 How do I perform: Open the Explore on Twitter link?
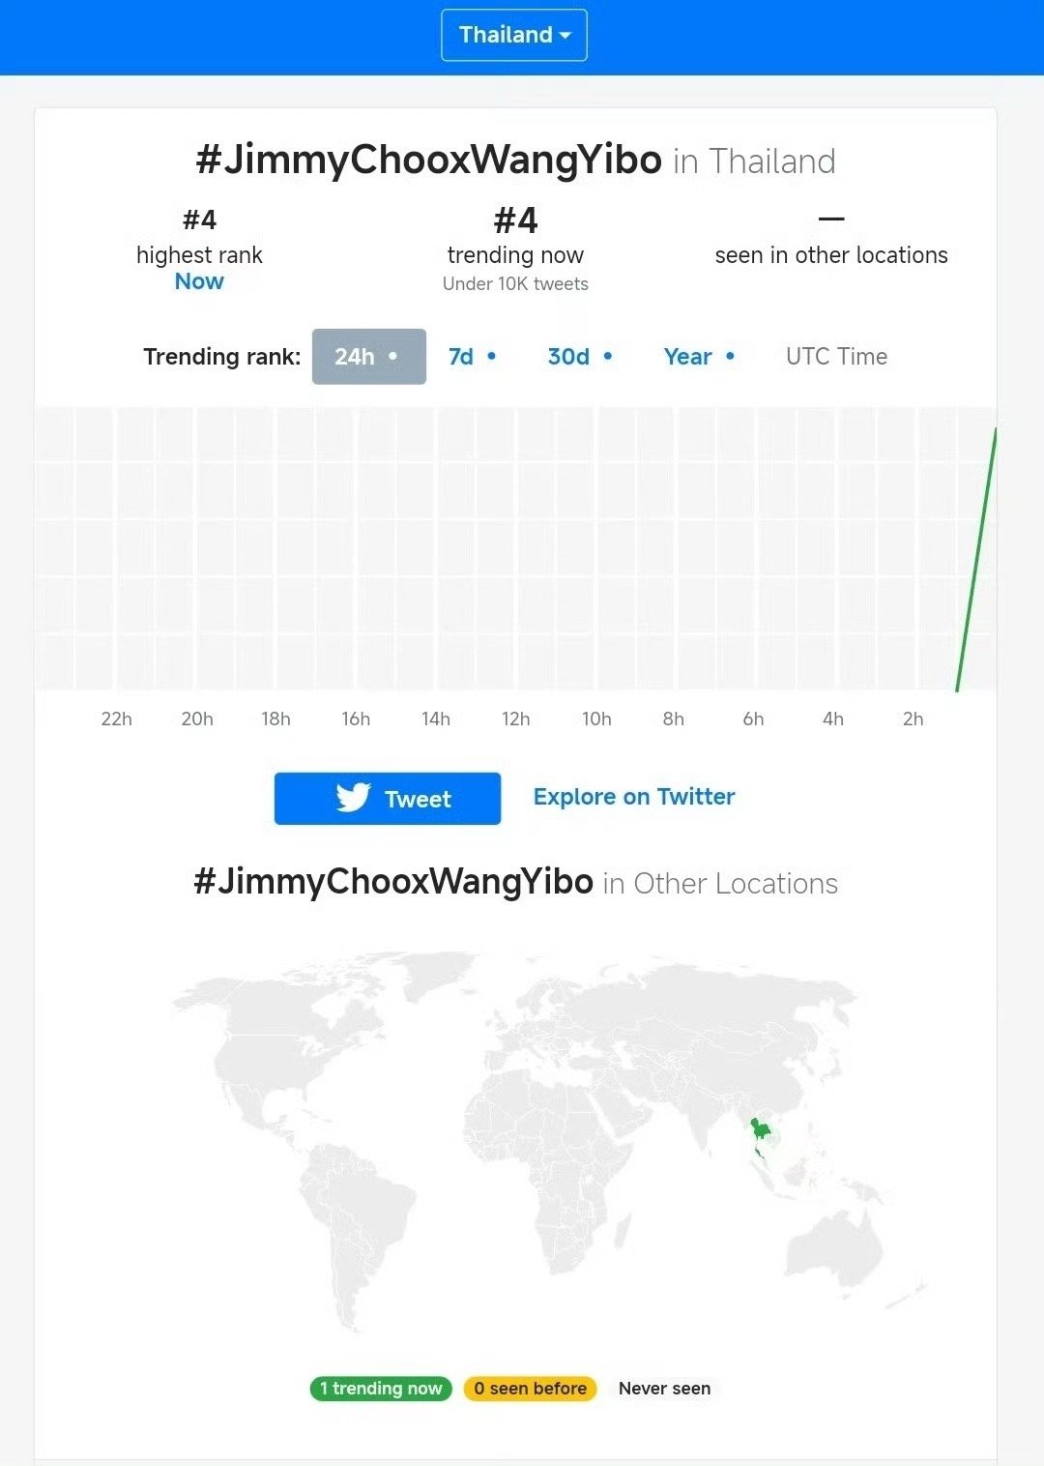click(x=634, y=797)
